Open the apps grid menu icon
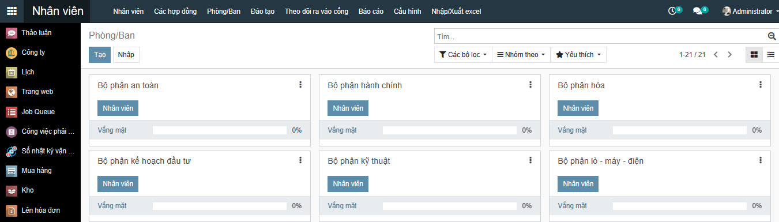 pyautogui.click(x=12, y=11)
